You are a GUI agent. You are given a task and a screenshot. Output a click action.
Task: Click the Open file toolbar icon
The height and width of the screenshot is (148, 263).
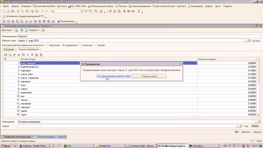tap(8, 11)
